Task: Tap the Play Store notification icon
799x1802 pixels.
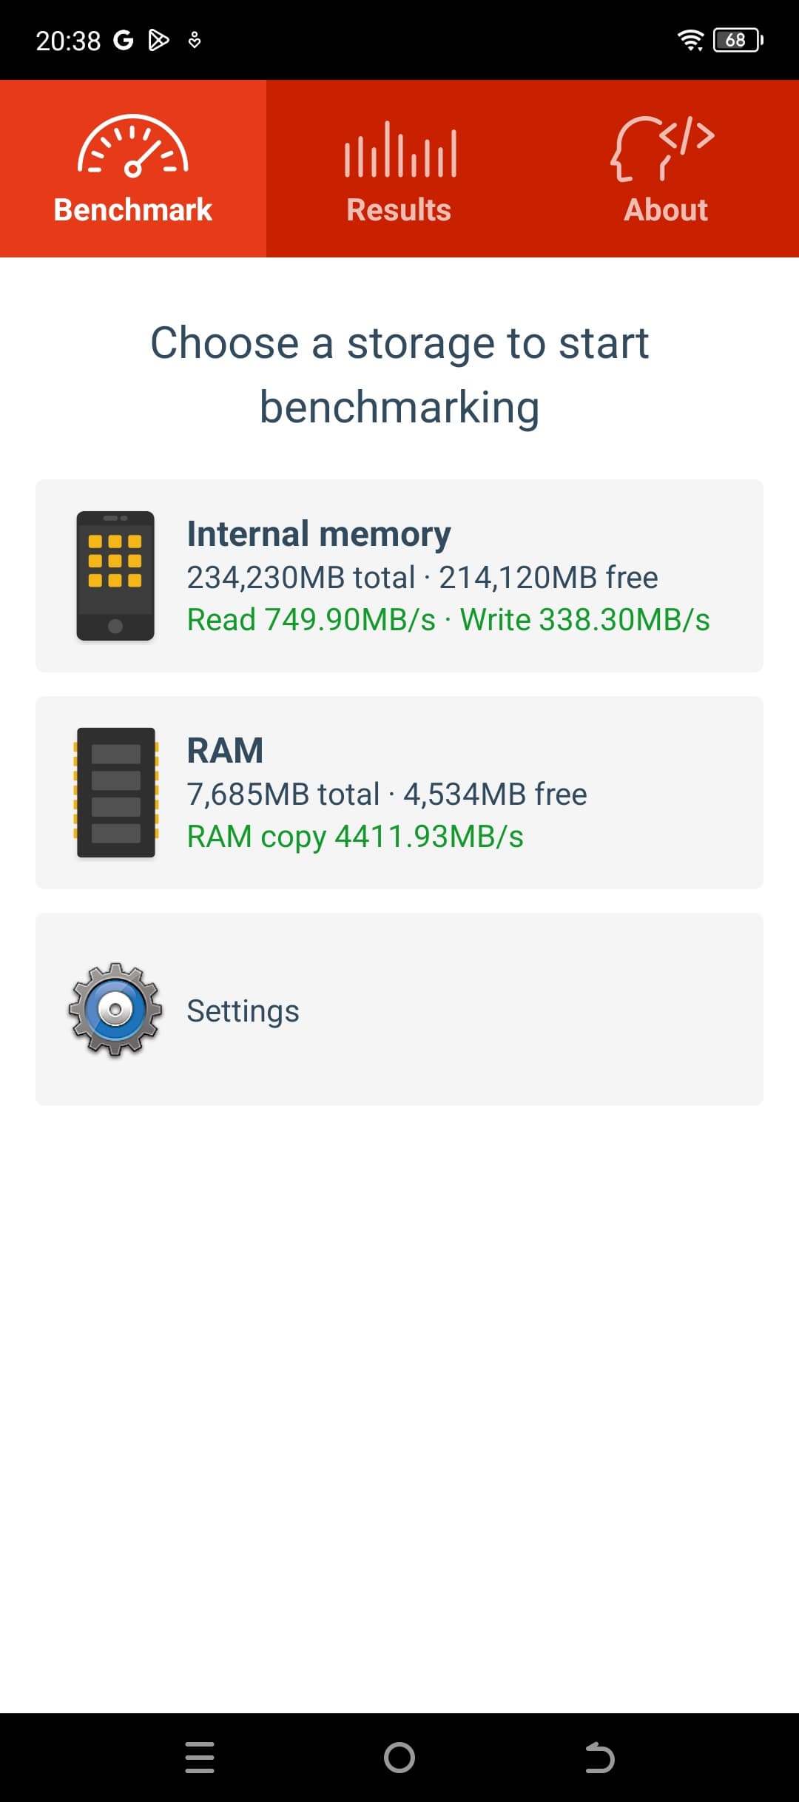Action: click(x=158, y=40)
